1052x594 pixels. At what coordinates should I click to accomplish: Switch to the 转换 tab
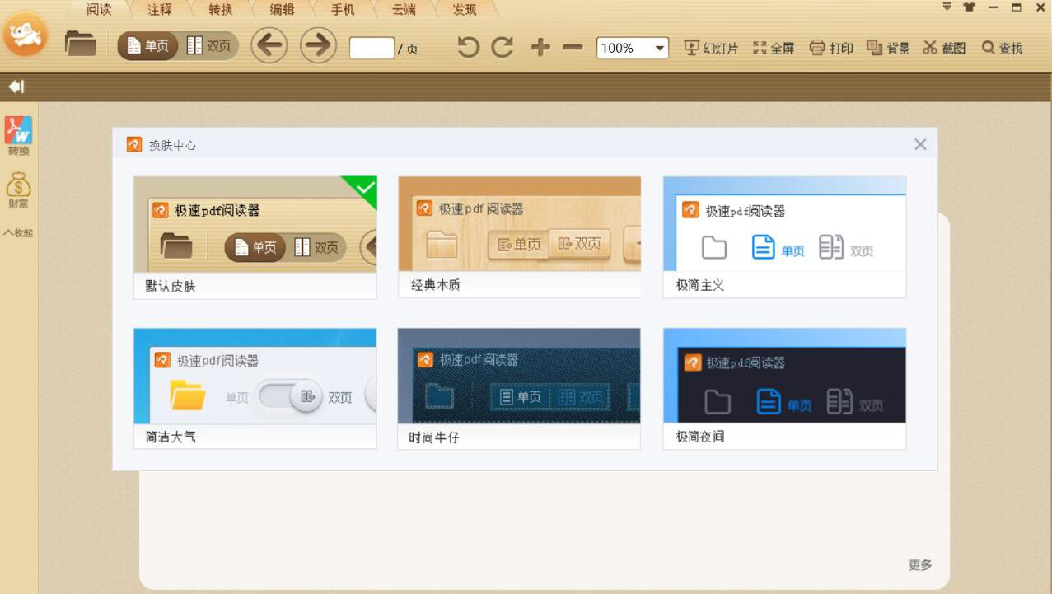(220, 10)
